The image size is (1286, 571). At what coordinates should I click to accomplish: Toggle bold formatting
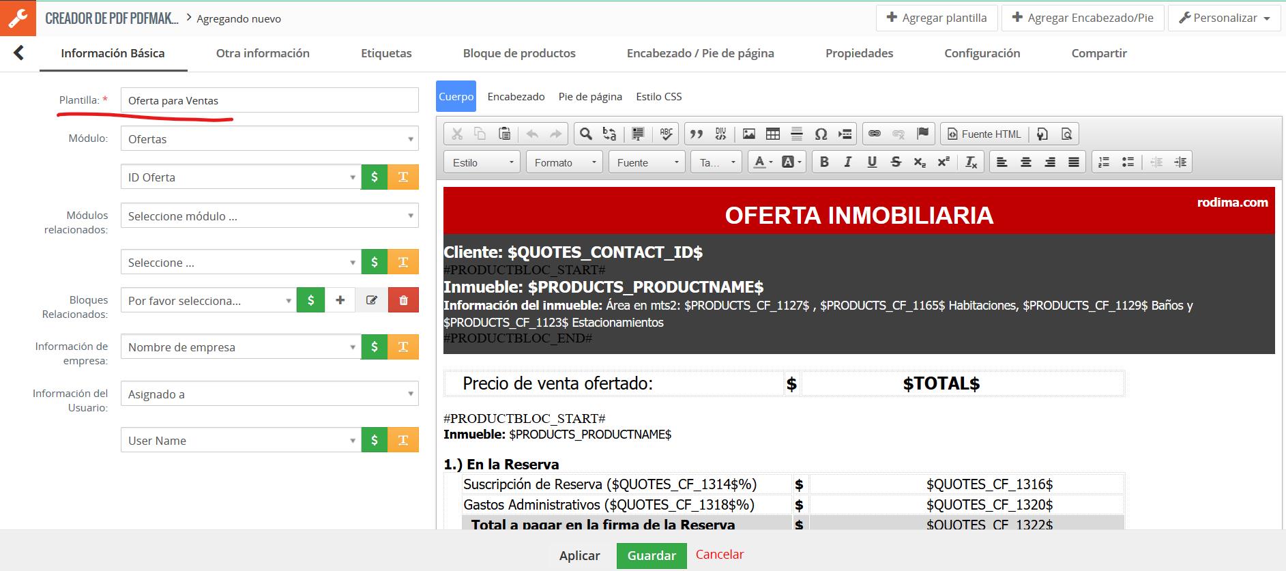(824, 162)
